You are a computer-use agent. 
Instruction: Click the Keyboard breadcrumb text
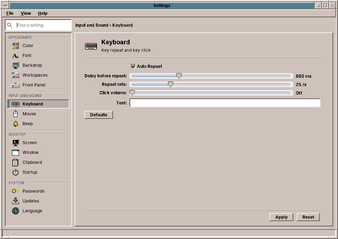pos(123,25)
